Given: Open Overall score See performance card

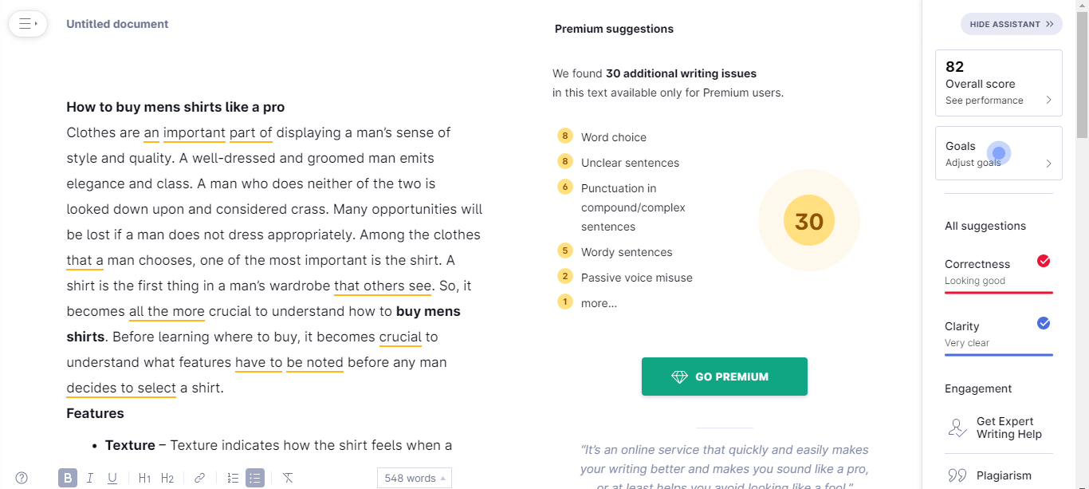Looking at the screenshot, I should pyautogui.click(x=999, y=83).
